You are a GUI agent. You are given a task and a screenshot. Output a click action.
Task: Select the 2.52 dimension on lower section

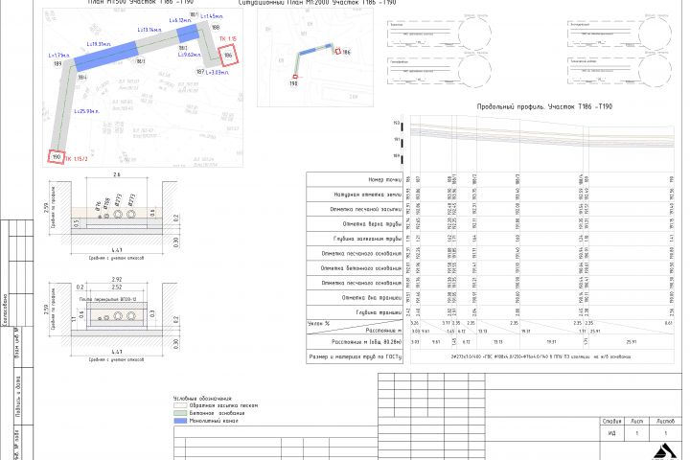[117, 287]
